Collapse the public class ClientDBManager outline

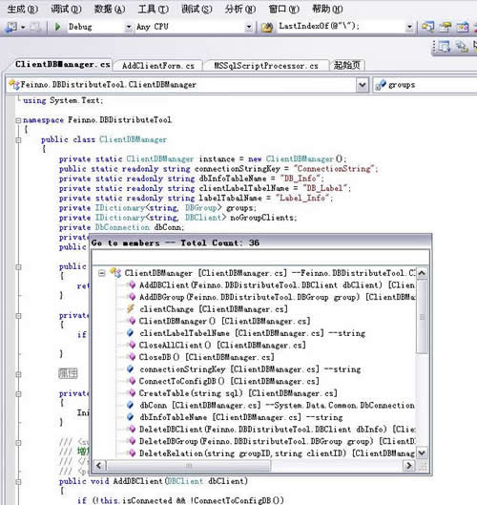coord(18,140)
